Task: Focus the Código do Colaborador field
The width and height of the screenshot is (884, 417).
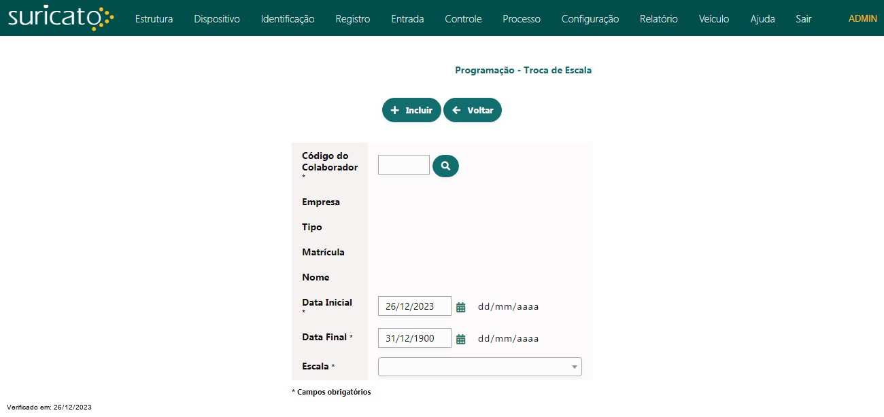Action: (x=403, y=165)
